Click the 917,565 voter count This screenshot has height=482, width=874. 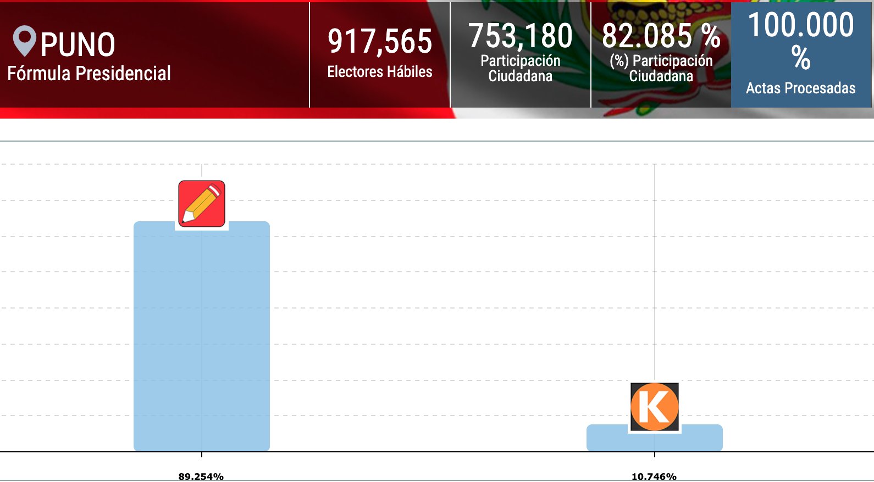pos(380,42)
